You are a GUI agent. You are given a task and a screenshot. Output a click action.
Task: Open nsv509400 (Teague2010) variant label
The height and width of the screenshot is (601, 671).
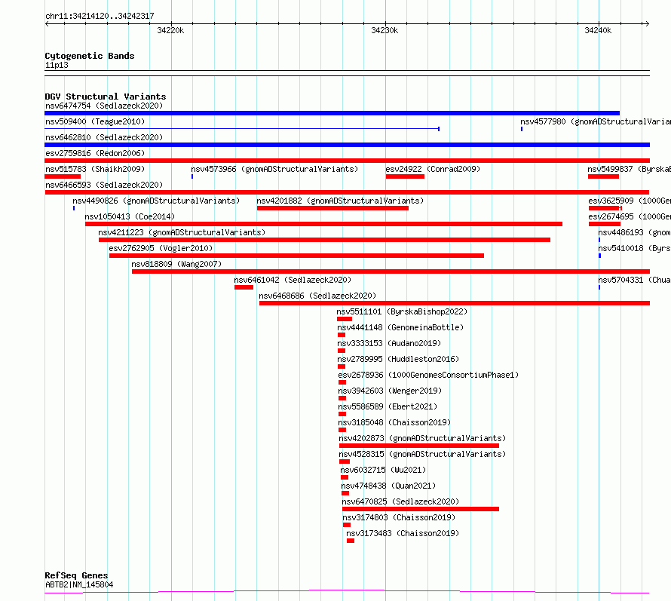click(x=95, y=121)
